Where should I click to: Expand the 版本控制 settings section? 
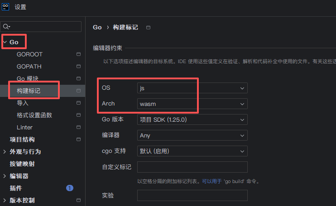tap(5, 201)
